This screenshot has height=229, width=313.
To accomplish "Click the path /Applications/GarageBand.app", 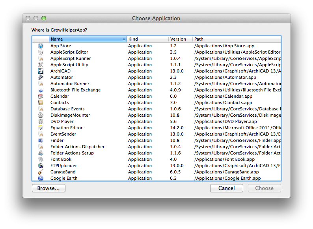I will coord(227,172).
